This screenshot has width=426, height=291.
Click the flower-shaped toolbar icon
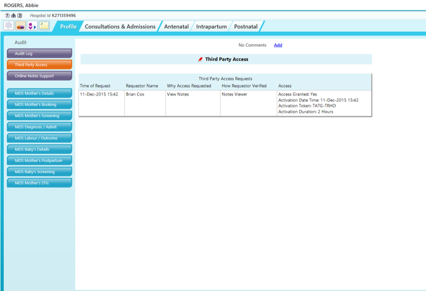pos(9,26)
